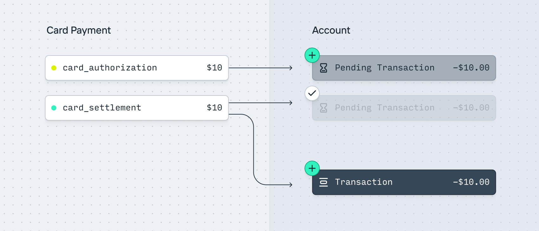Open the dark Transaction entry
This screenshot has width=539, height=231.
tap(404, 182)
